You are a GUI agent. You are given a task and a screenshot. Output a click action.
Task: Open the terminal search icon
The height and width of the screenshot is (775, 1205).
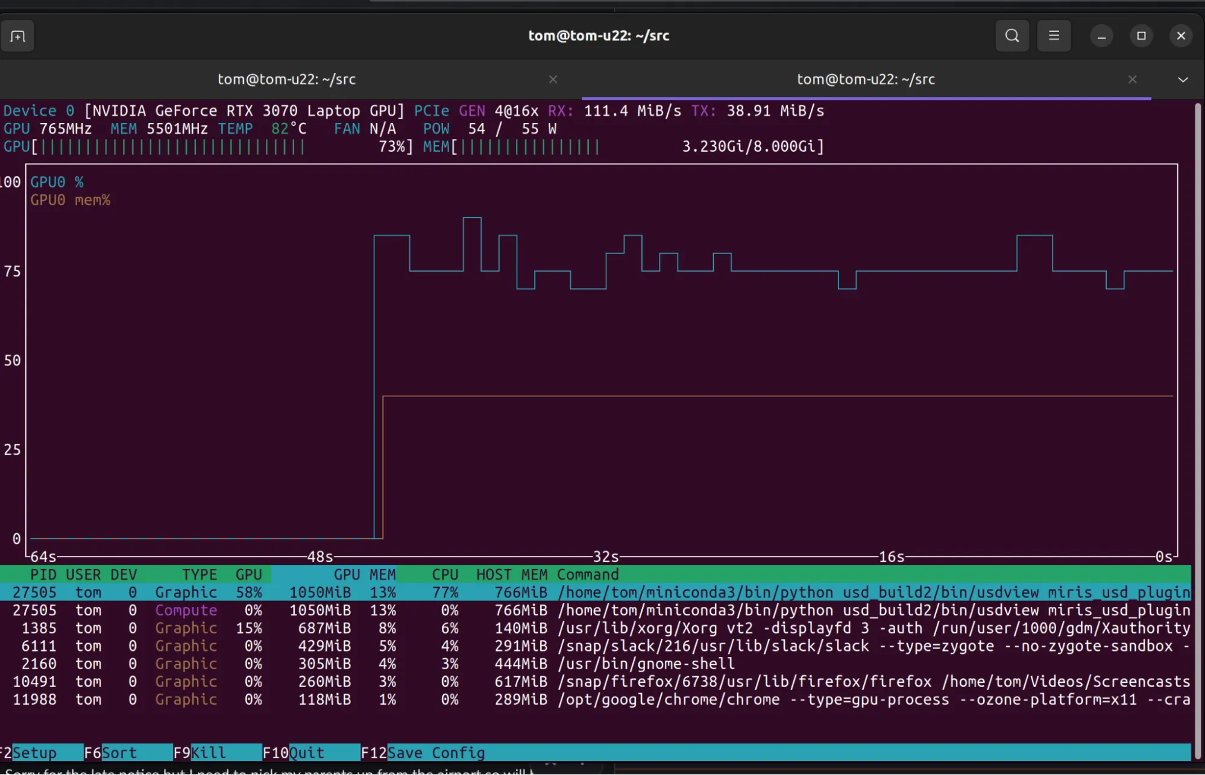(x=1012, y=36)
